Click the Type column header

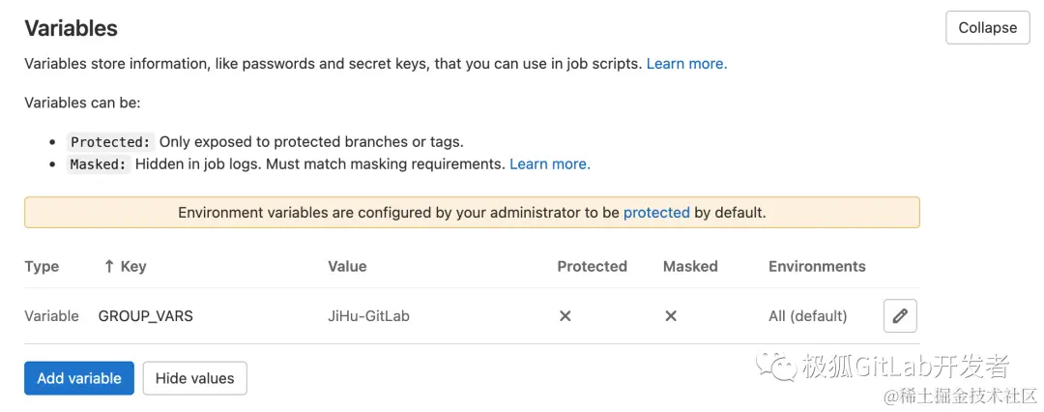(42, 266)
